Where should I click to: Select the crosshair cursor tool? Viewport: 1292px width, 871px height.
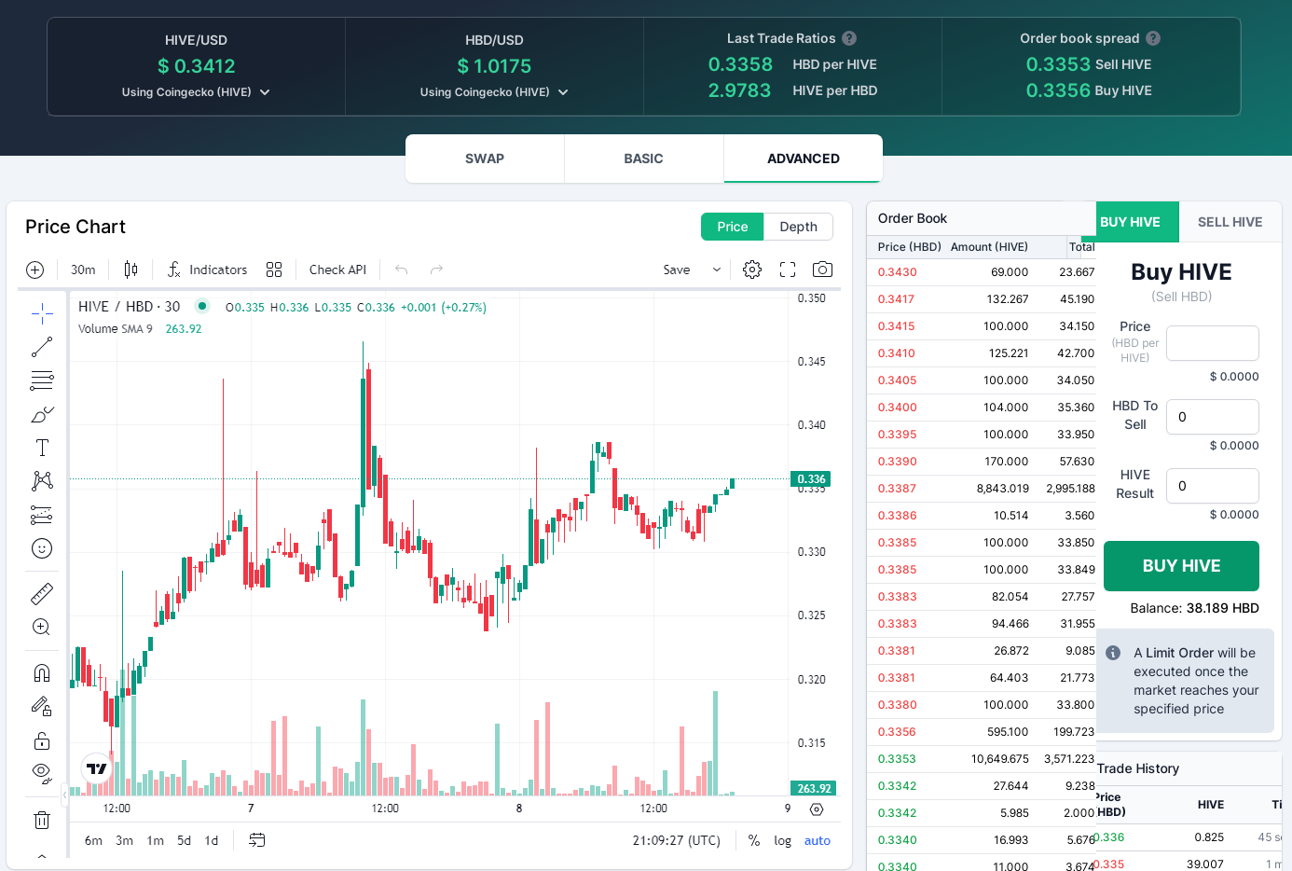point(42,313)
